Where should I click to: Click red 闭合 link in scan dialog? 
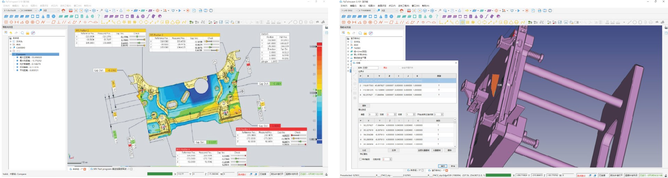(x=385, y=68)
